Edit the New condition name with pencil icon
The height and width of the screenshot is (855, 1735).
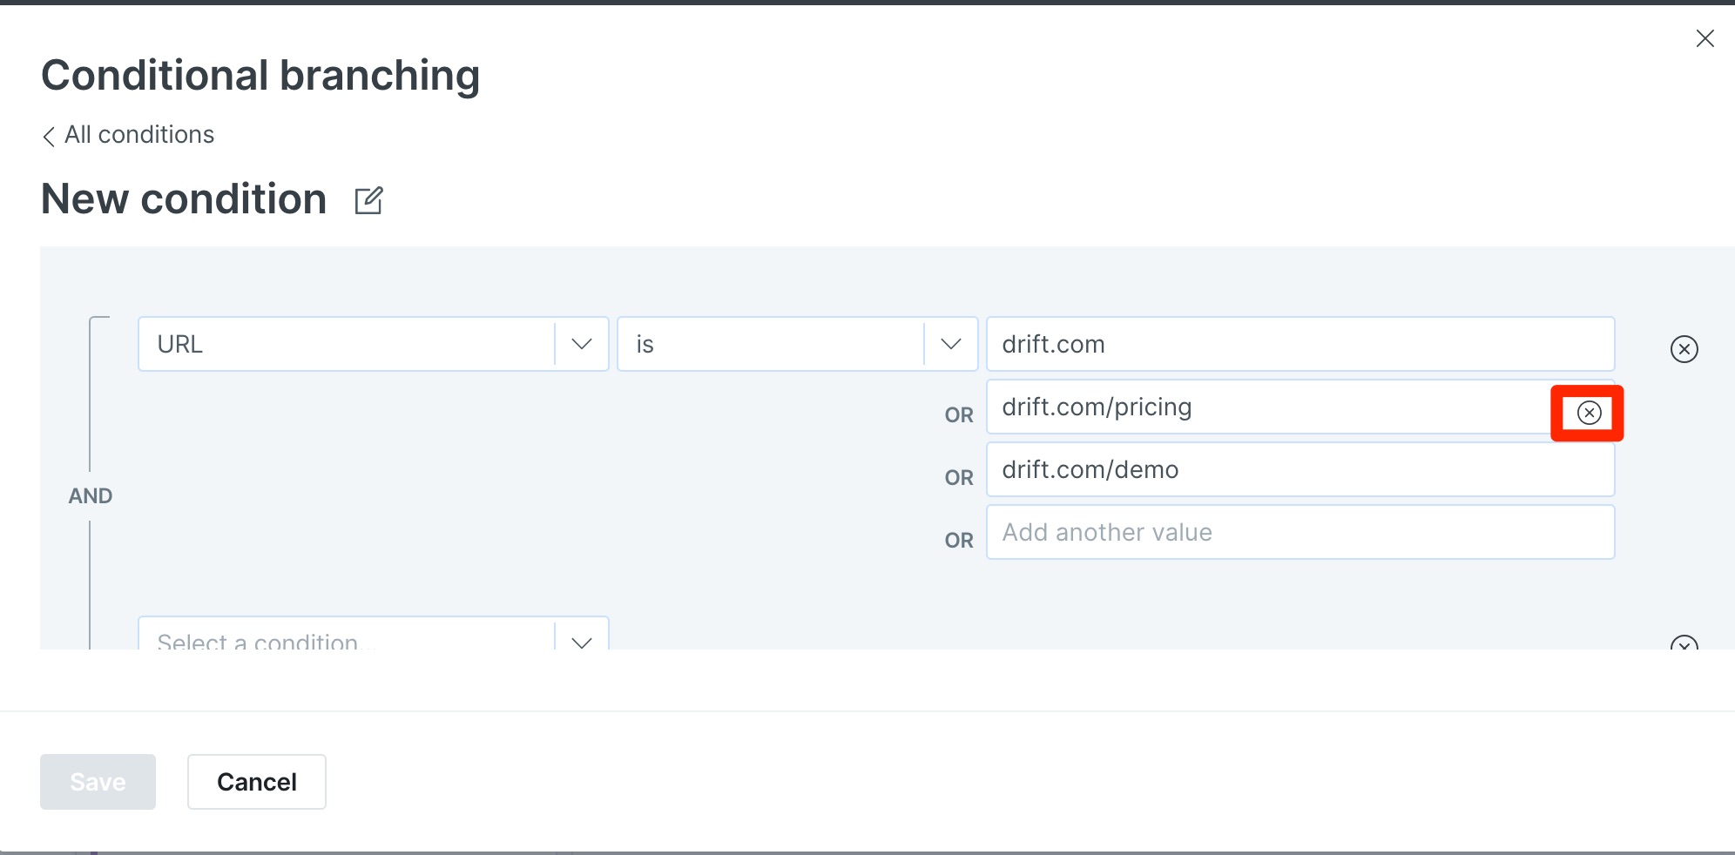[x=368, y=200]
